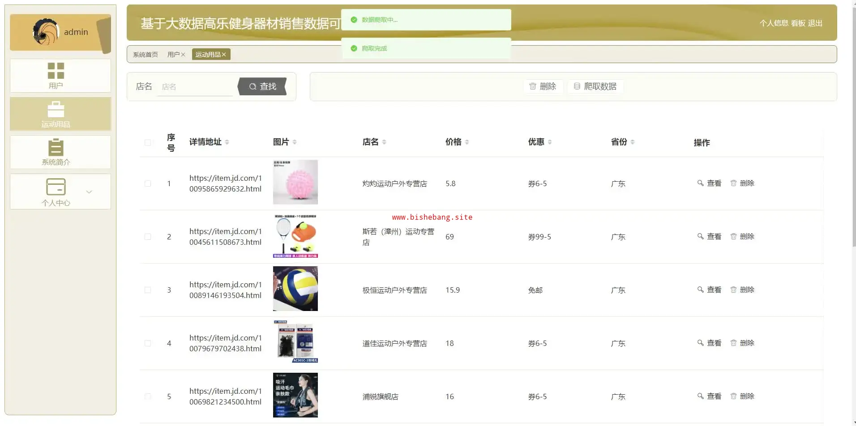Toggle the select-all header checkbox
Screen dimensions: 856x426
(148, 143)
